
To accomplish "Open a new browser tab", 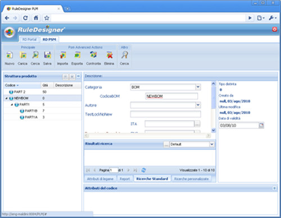I will [x=67, y=8].
